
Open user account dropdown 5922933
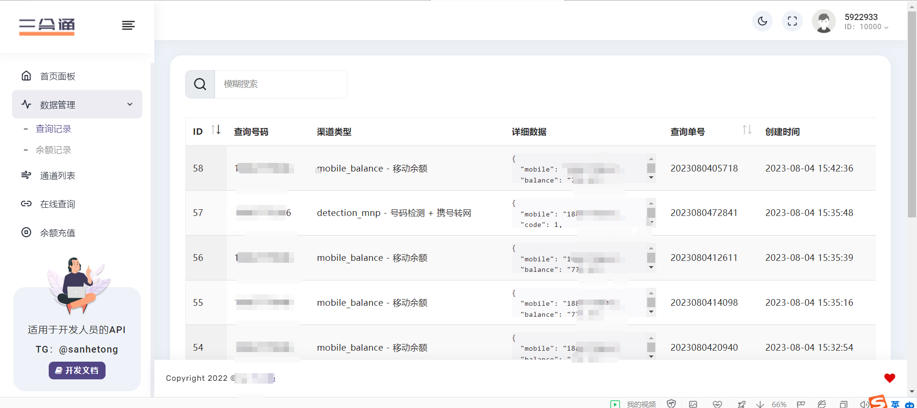tap(866, 22)
